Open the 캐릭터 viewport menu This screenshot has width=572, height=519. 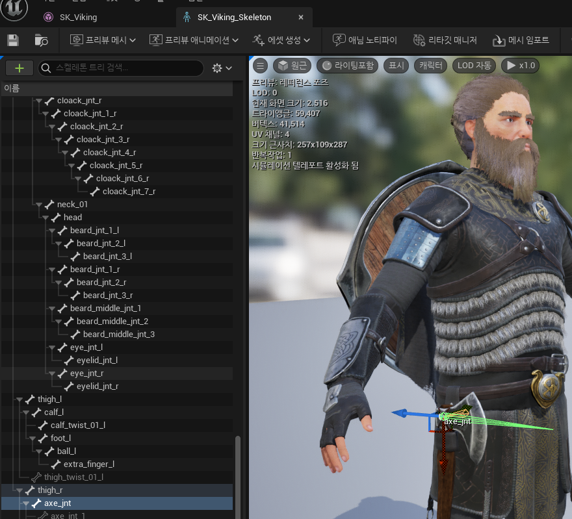(x=431, y=66)
